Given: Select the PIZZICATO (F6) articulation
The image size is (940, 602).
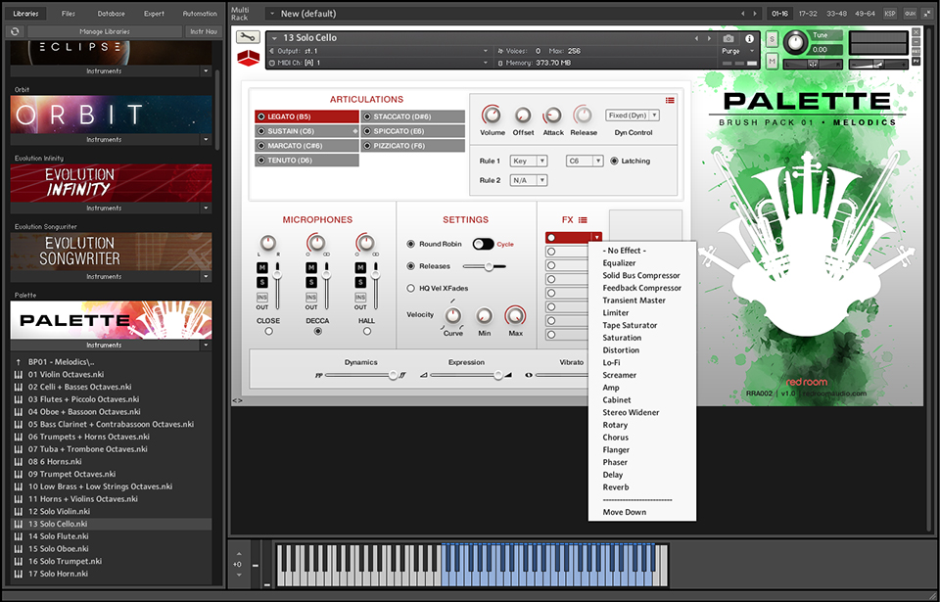Looking at the screenshot, I should click(413, 146).
